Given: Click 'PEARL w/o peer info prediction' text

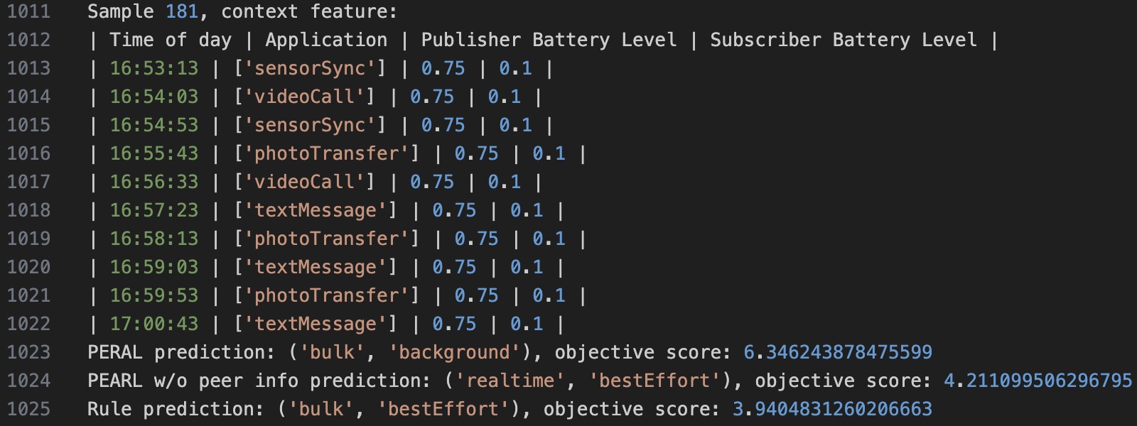Looking at the screenshot, I should [x=259, y=381].
